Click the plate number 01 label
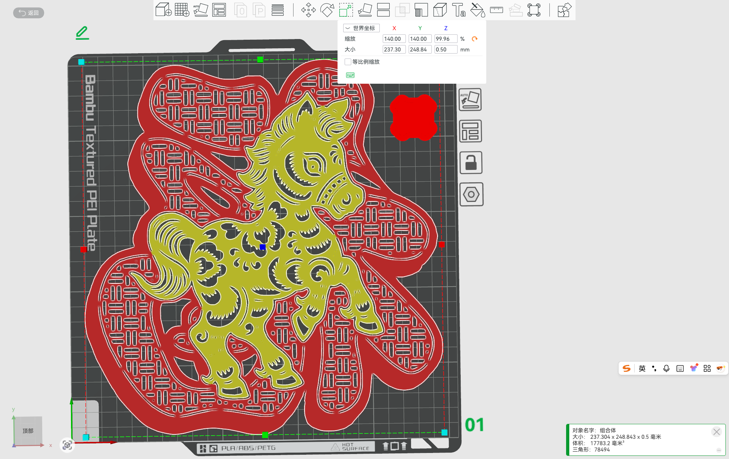This screenshot has width=729, height=459. pyautogui.click(x=475, y=425)
